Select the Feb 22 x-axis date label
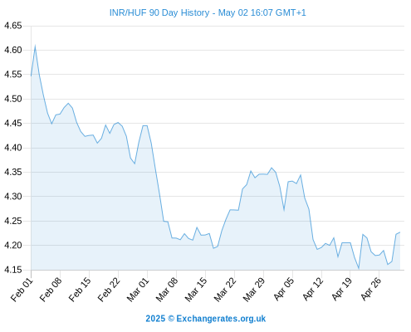411x332 pixels. coord(110,290)
